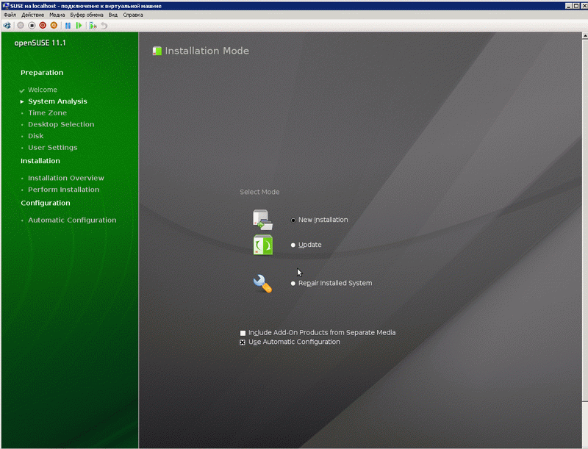Click the vertical scrollbar up arrow
This screenshot has width=588, height=449.
pos(585,35)
